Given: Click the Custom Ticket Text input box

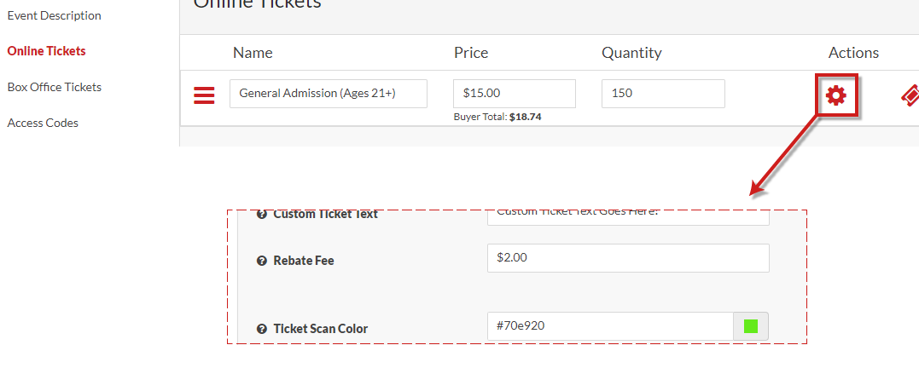Looking at the screenshot, I should [628, 217].
